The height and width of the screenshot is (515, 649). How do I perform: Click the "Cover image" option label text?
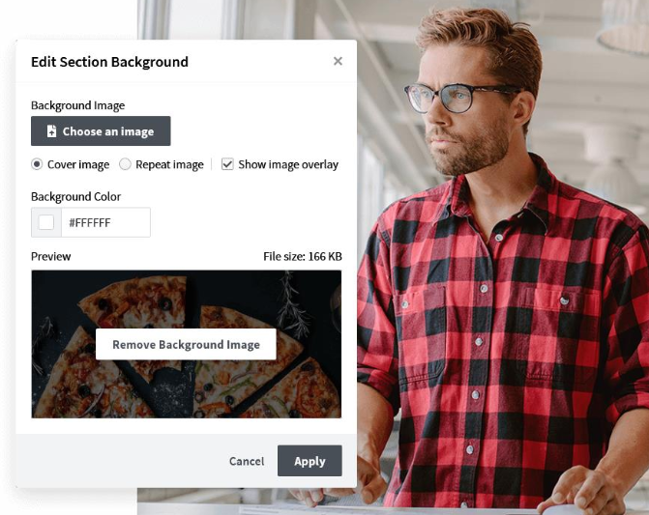click(78, 164)
